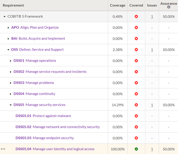The height and width of the screenshot is (154, 178).
Task: Click the Requirement column header
Action: (x=13, y=5)
